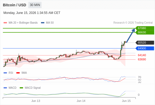Click the Bitcoin / USD title
Viewport: 155px width, 105px height.
click(14, 5)
